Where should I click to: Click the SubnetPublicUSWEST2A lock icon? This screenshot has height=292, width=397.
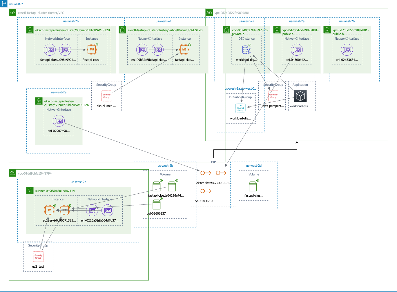tap(39, 101)
